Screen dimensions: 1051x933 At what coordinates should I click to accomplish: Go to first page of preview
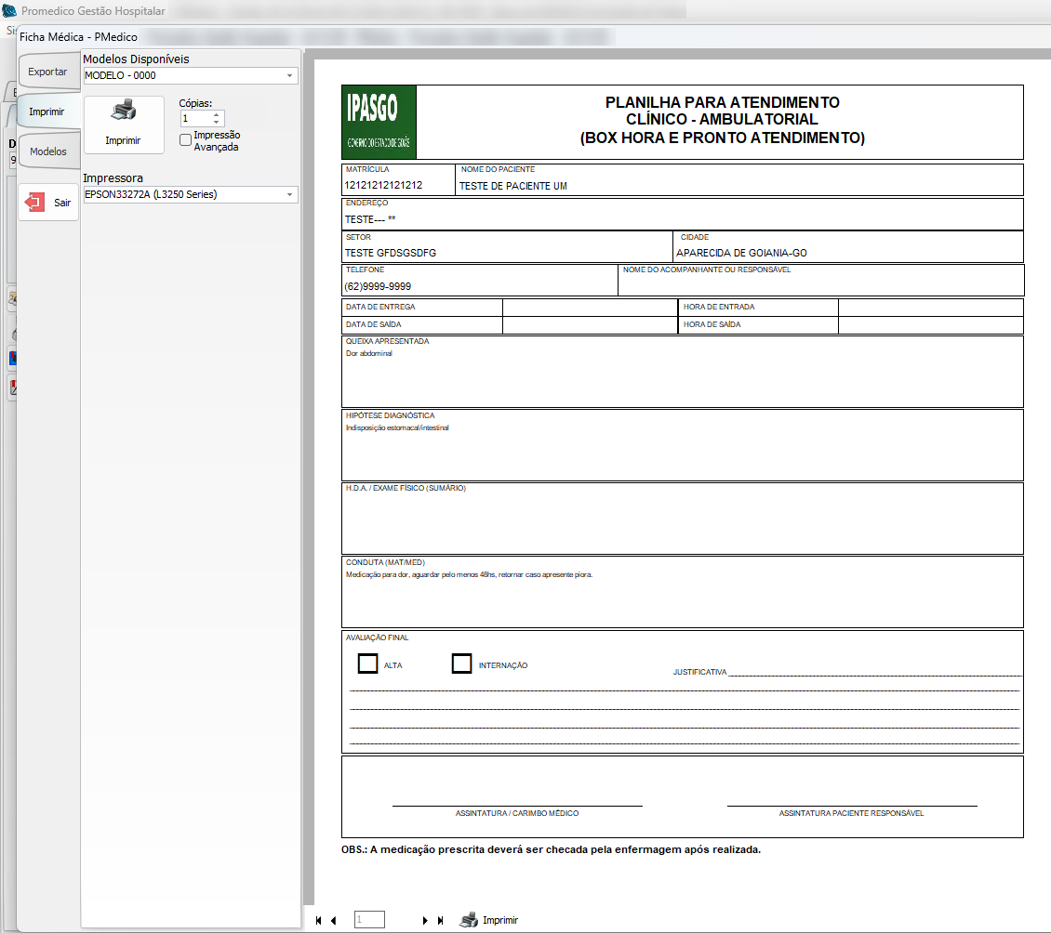coord(318,920)
